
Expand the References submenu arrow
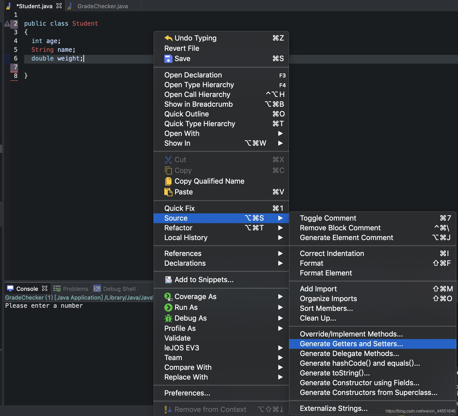click(280, 254)
